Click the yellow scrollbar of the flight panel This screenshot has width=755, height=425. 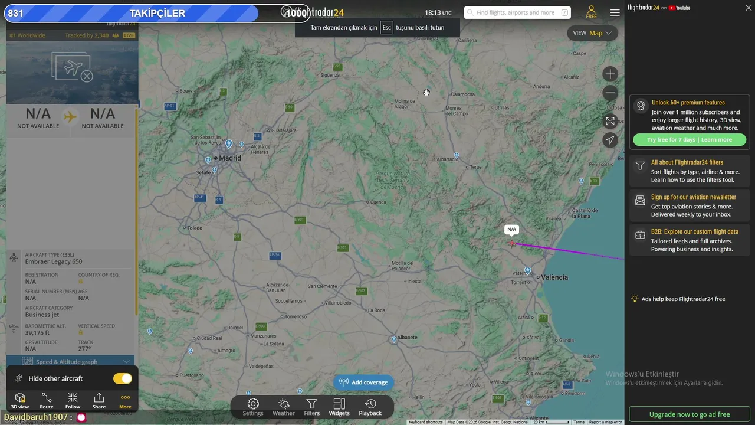coord(136,211)
